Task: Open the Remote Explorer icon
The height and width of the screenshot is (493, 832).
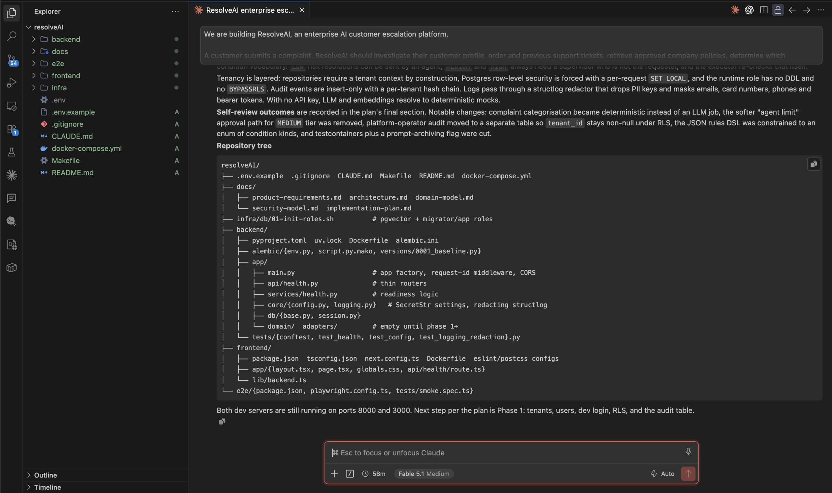Action: click(11, 106)
